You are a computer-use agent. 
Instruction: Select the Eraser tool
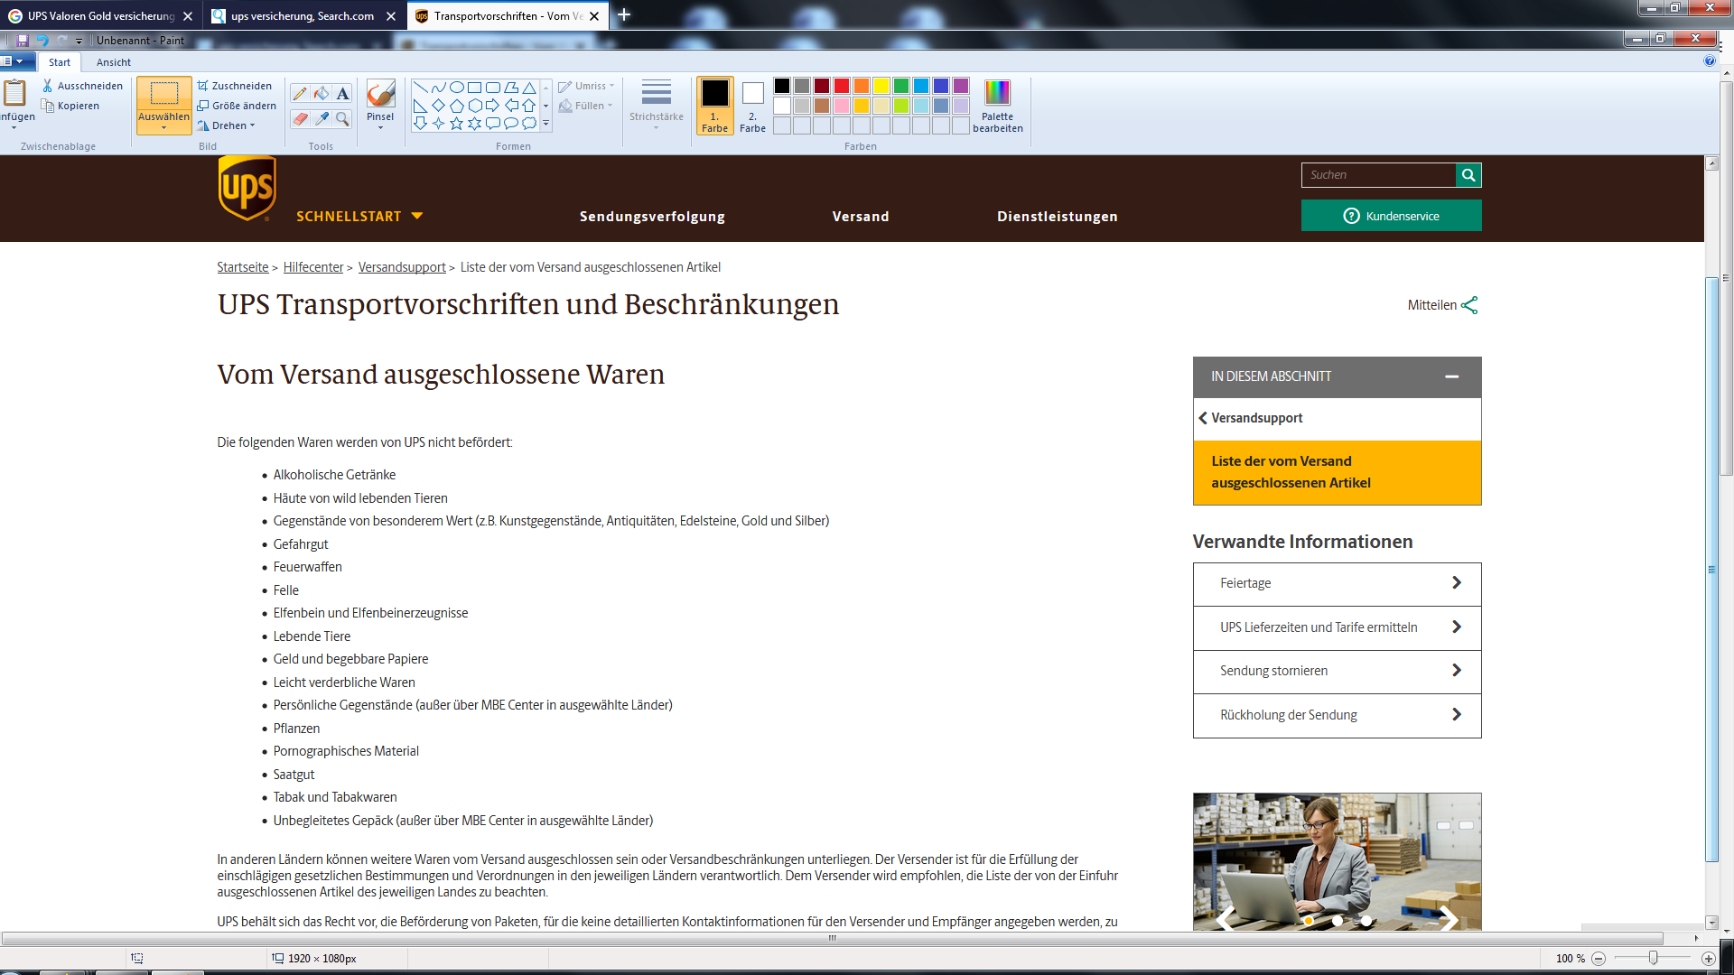[300, 118]
